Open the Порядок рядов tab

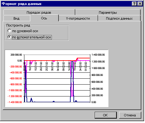[x=39, y=12]
